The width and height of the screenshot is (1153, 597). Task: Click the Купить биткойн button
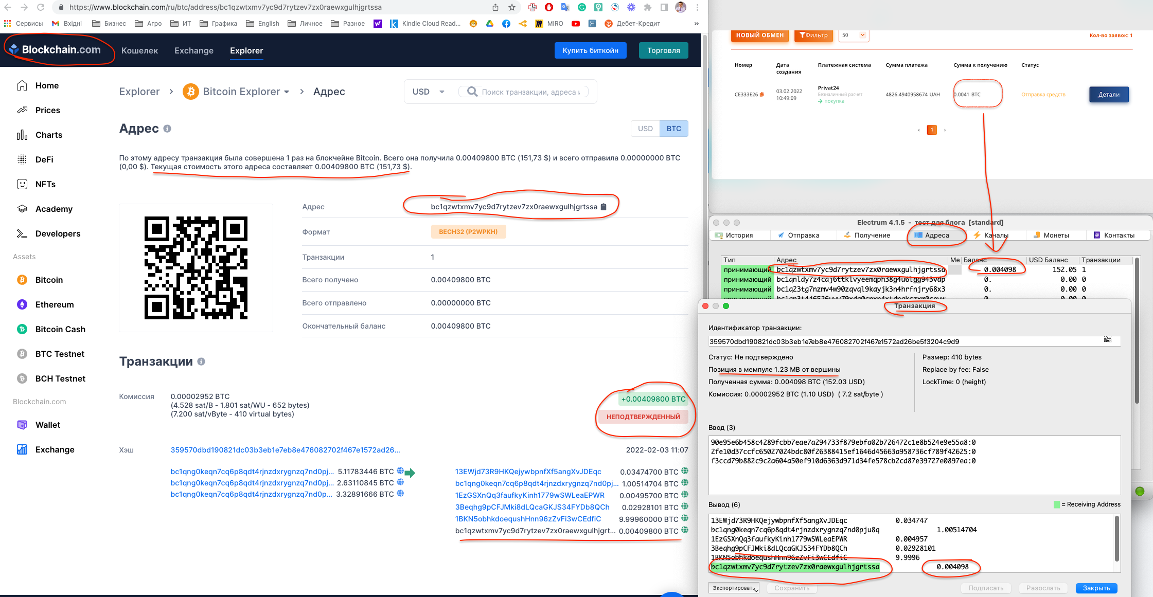point(590,50)
